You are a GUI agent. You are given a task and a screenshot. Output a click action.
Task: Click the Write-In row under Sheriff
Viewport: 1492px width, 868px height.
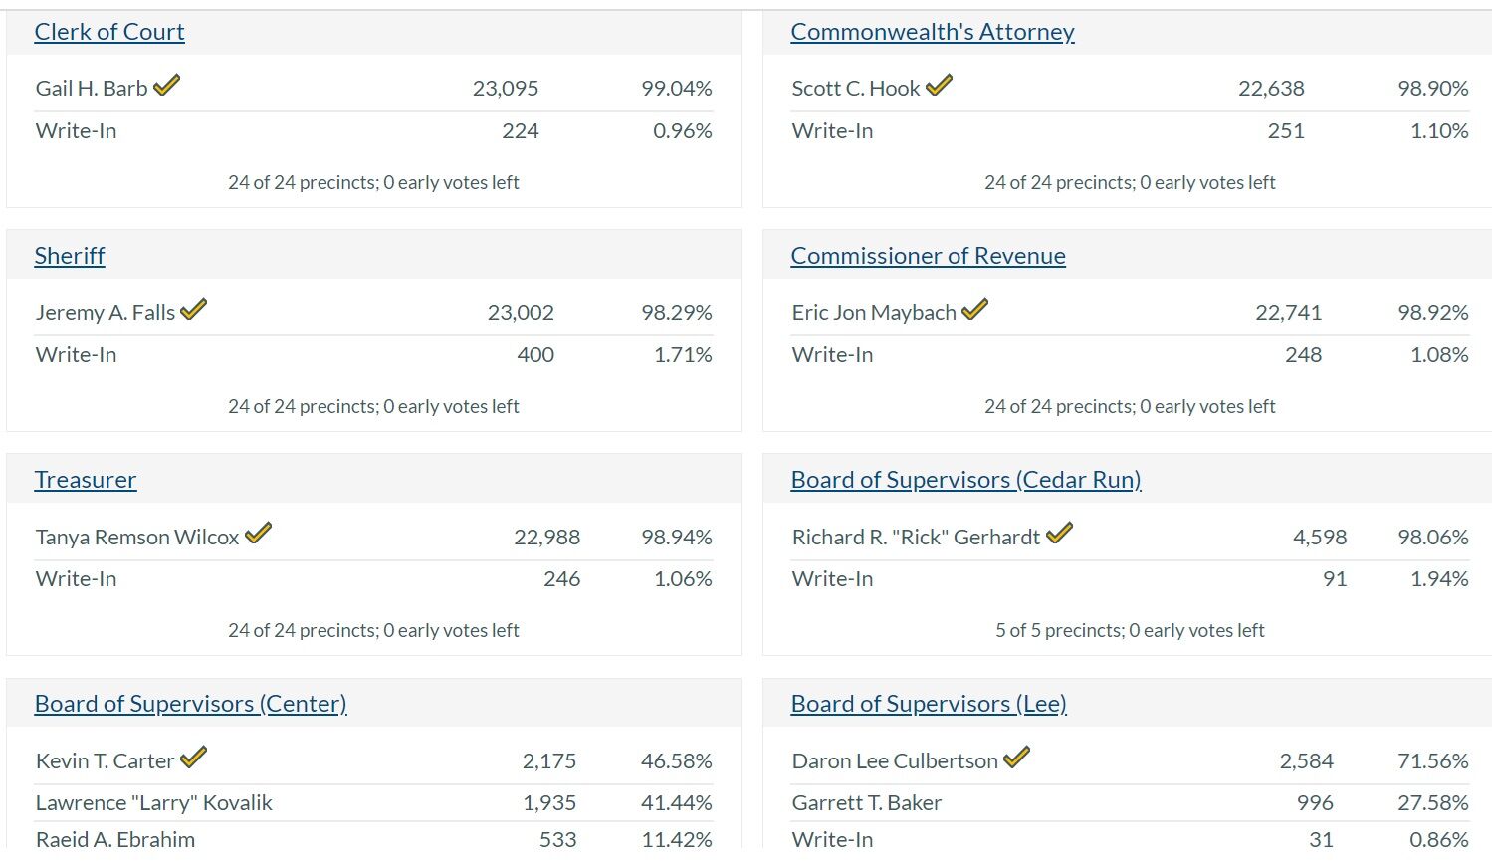76,354
